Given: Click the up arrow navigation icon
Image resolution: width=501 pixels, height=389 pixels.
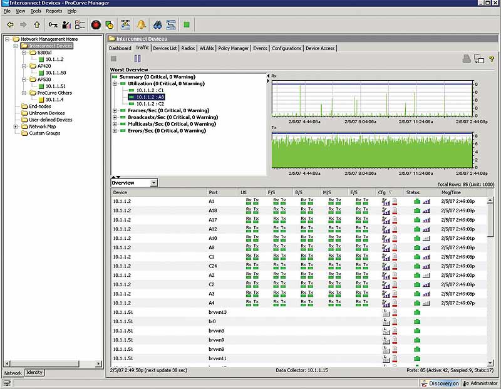Looking at the screenshot, I should (x=37, y=25).
